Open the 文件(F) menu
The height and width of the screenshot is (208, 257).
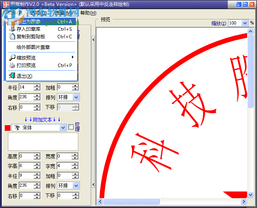tap(15, 13)
